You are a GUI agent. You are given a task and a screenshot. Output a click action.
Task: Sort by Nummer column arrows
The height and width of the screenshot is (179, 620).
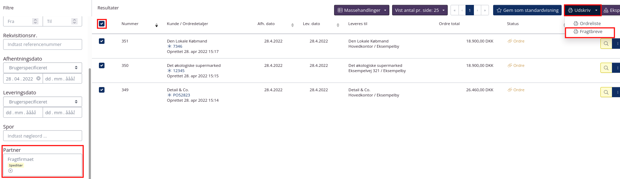tap(157, 25)
